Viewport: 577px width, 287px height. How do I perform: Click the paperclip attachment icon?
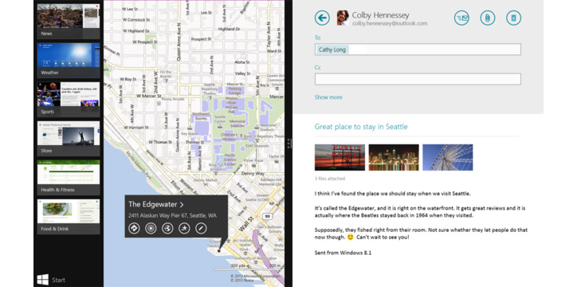[488, 18]
